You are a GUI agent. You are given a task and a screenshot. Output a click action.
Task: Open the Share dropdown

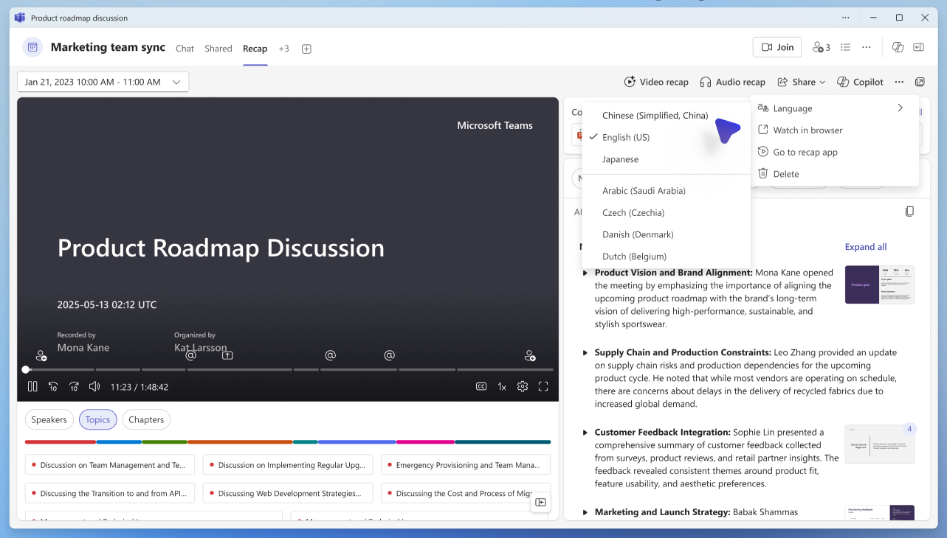tap(801, 82)
